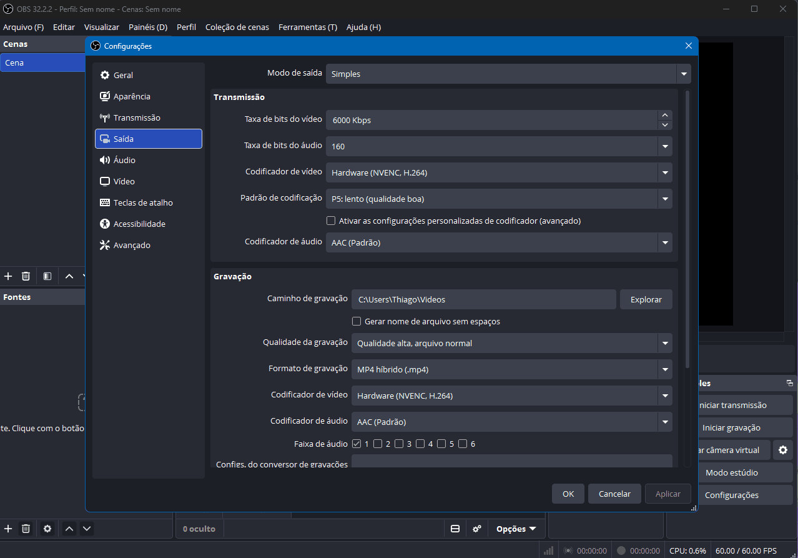The image size is (798, 558).
Task: Open streaming Codificador de áudio dropdown
Action: (499, 242)
